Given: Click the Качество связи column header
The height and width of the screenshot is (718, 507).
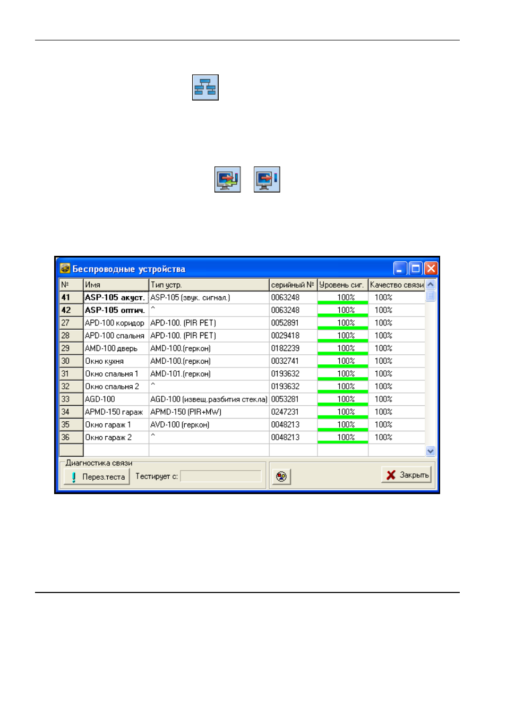Looking at the screenshot, I should coord(397,285).
